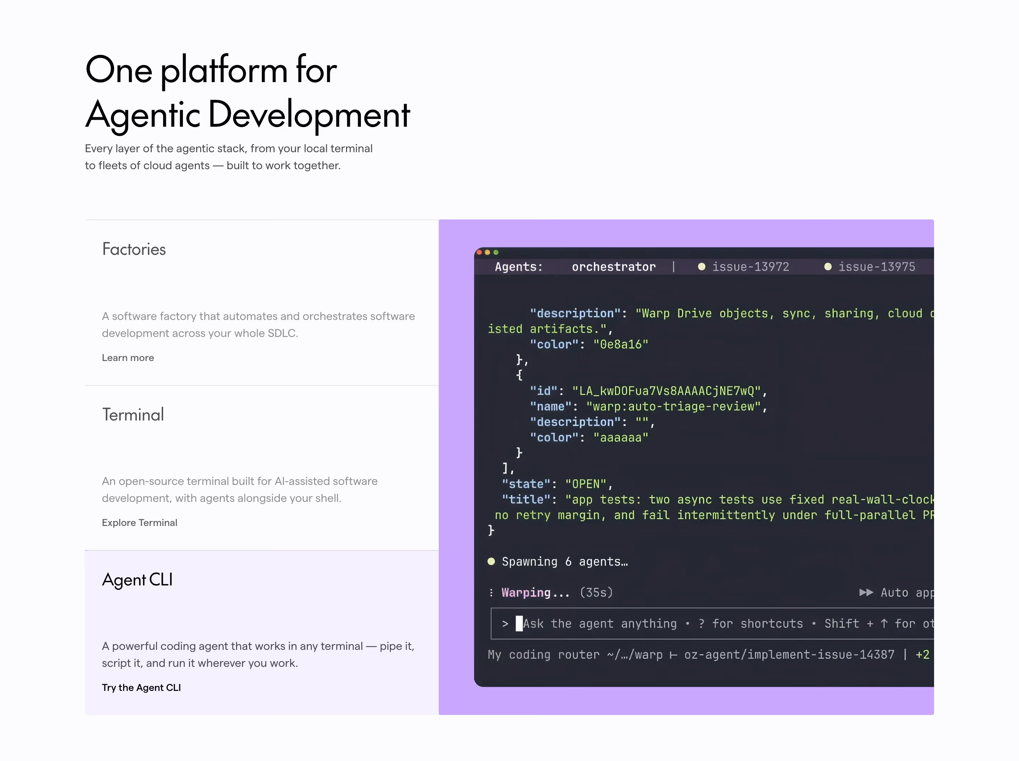Select the Terminal section heading
Viewport: 1019px width, 761px height.
(x=133, y=414)
